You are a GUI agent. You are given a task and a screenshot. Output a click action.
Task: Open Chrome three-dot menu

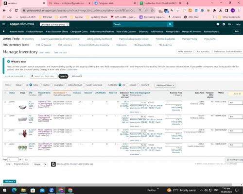coord(239,11)
